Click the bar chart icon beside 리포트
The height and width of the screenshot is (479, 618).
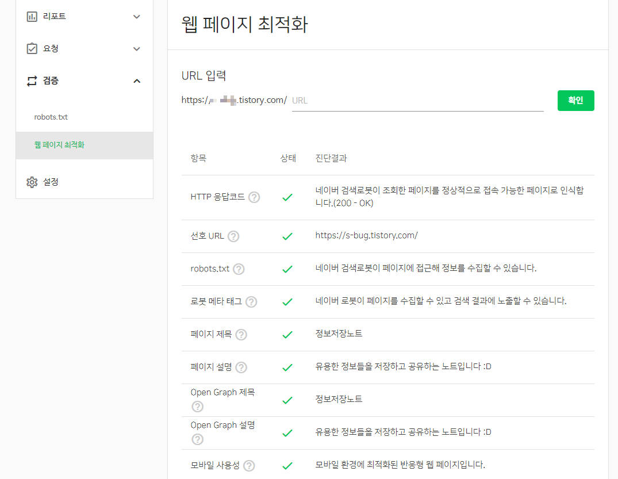click(32, 16)
